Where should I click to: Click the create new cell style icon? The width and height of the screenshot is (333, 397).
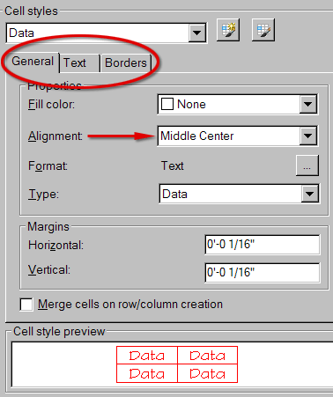point(228,30)
